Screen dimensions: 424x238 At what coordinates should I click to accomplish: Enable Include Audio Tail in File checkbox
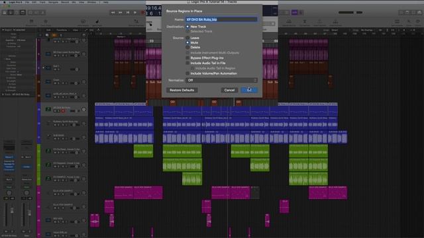(x=187, y=63)
